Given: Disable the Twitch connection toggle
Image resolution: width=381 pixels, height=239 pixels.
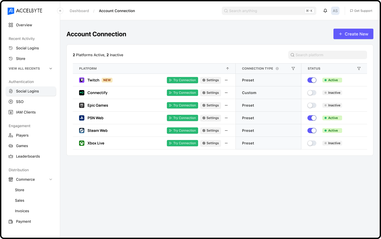Looking at the screenshot, I should click(312, 80).
